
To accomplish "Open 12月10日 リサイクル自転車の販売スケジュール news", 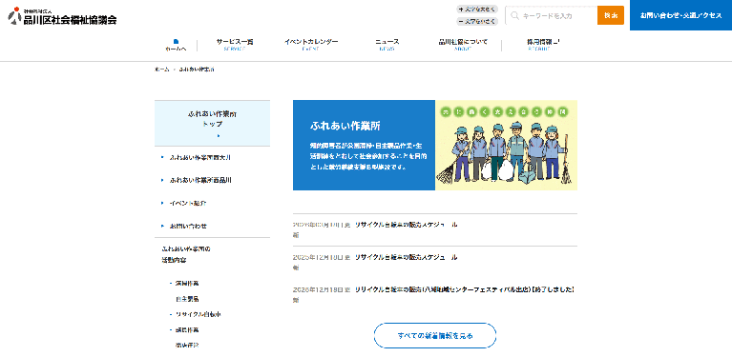I will pos(407,257).
